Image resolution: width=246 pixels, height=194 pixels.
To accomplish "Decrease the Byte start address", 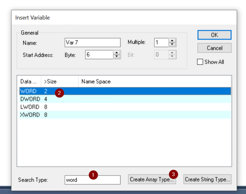I will tap(116, 56).
